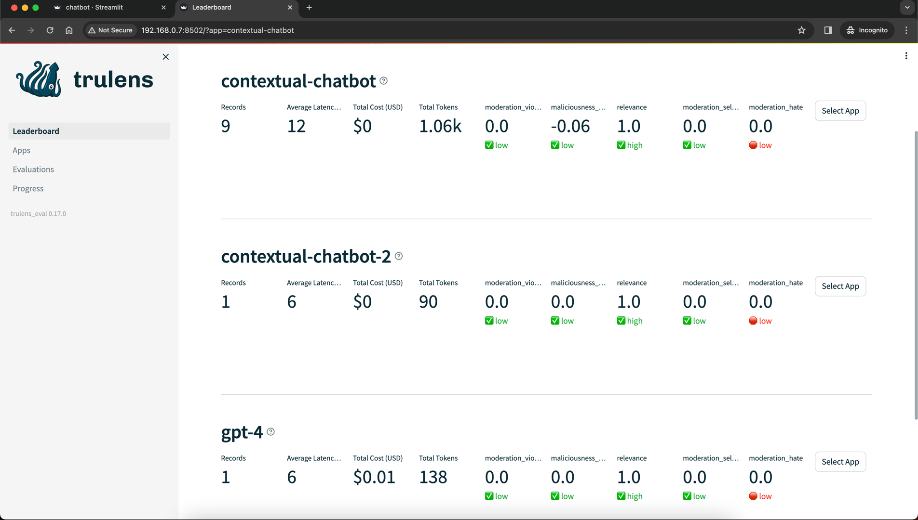Open the Apps page in the sidebar
The height and width of the screenshot is (520, 918).
pyautogui.click(x=22, y=150)
